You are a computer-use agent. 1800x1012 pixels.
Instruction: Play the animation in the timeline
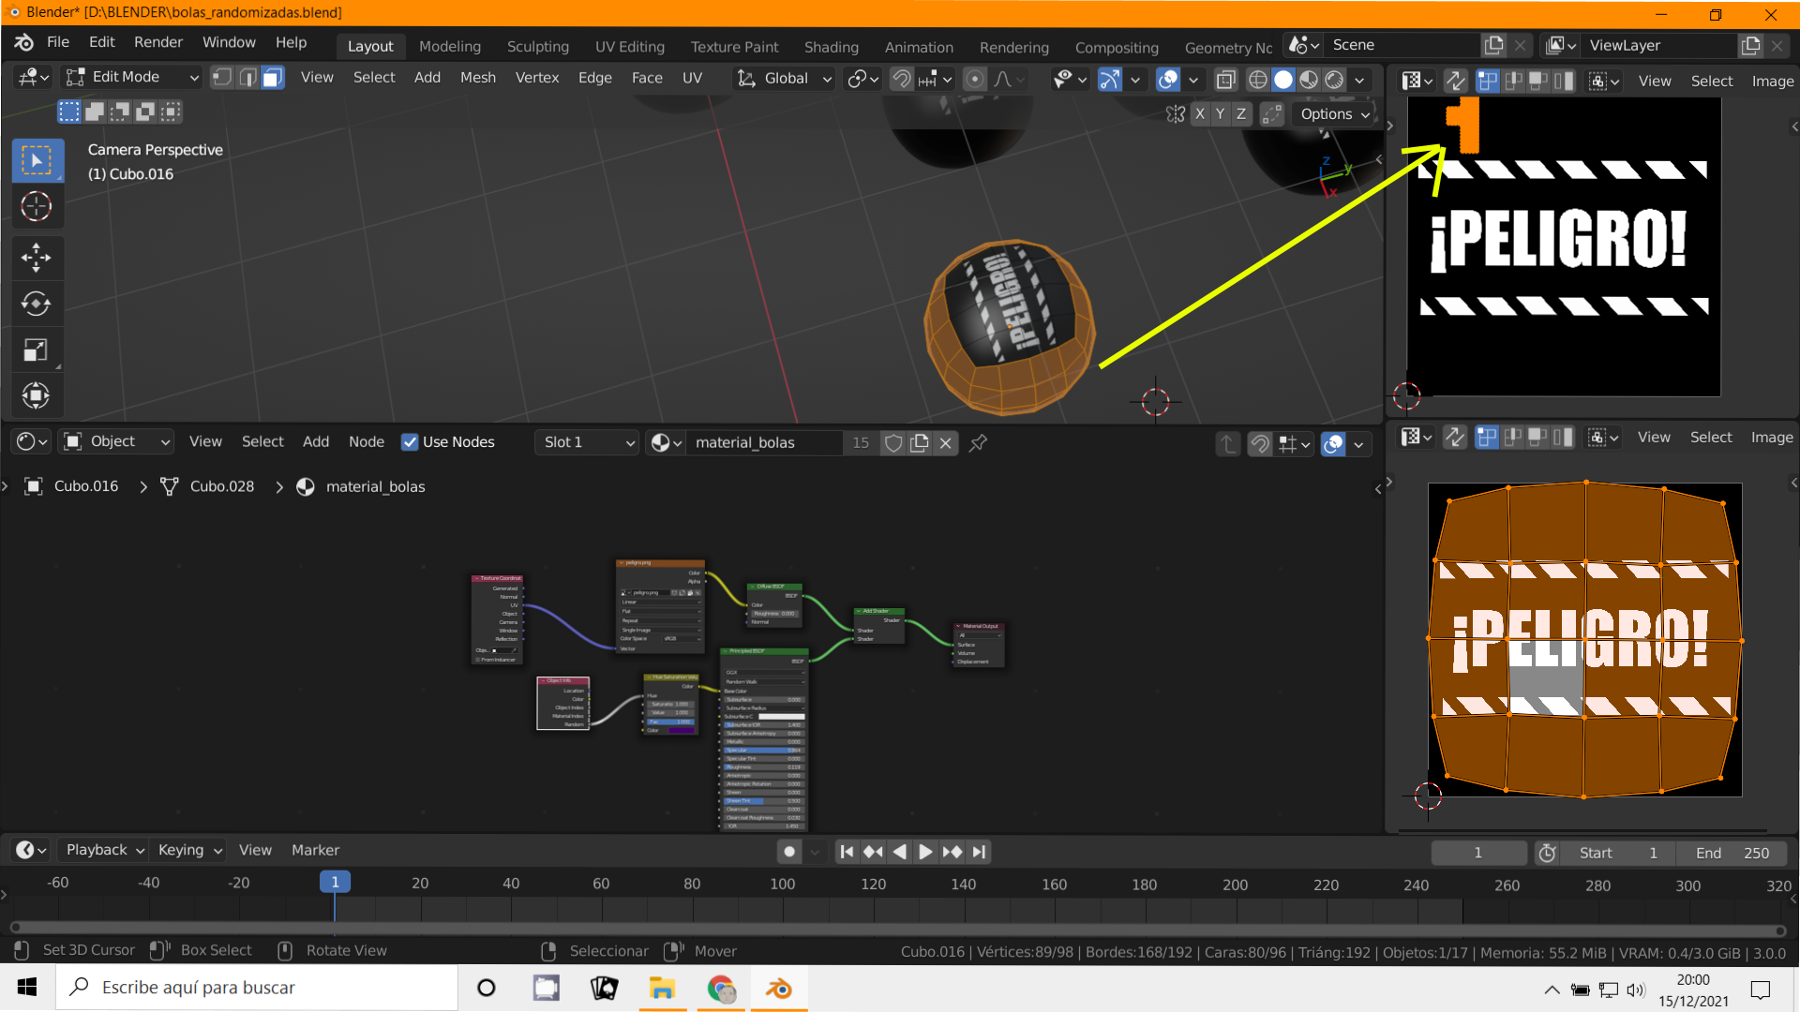point(925,852)
